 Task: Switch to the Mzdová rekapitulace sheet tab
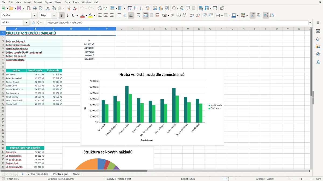tap(38, 174)
